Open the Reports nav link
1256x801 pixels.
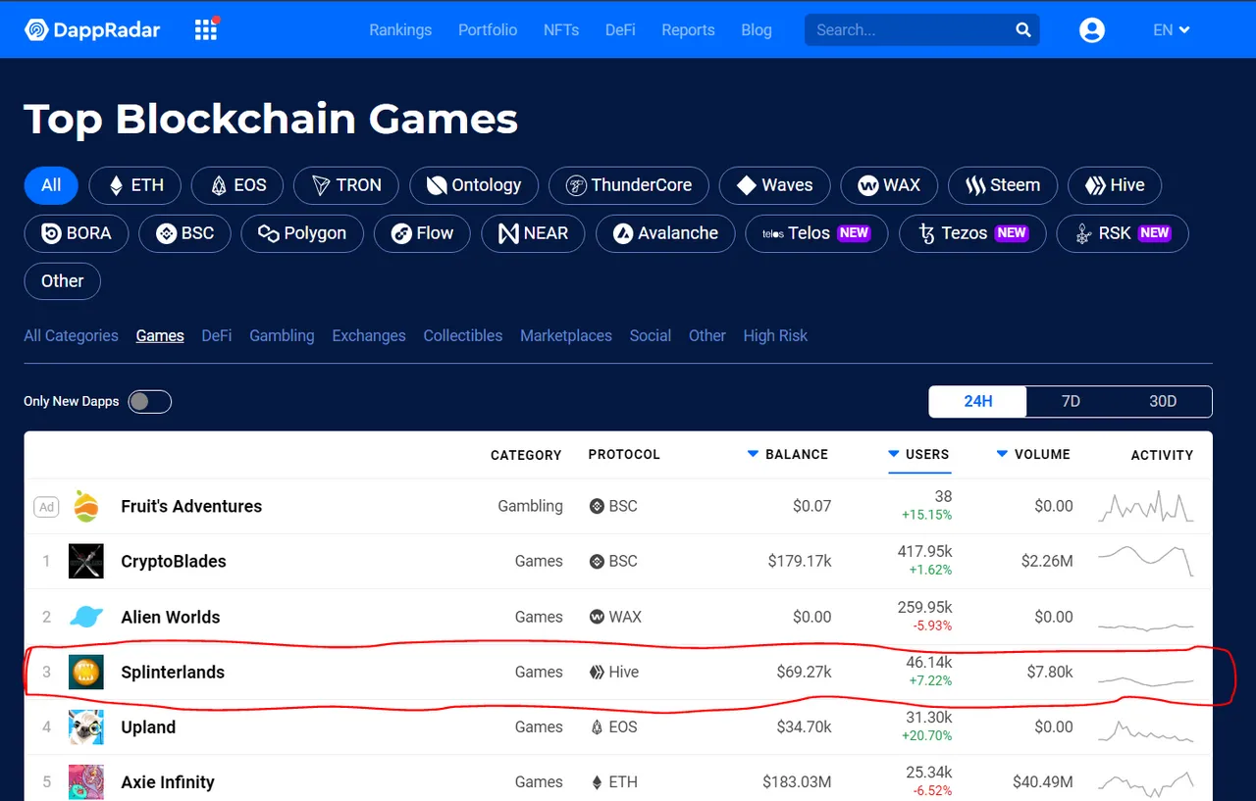688,29
